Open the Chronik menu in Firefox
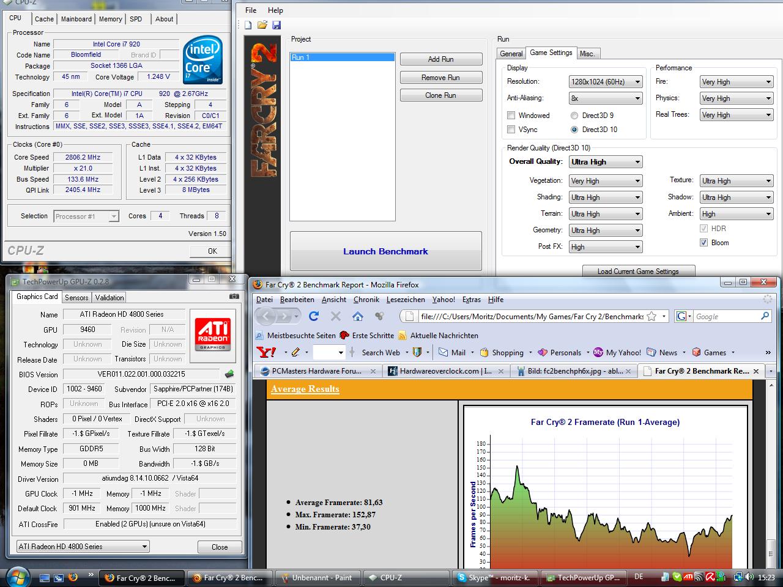 click(366, 300)
